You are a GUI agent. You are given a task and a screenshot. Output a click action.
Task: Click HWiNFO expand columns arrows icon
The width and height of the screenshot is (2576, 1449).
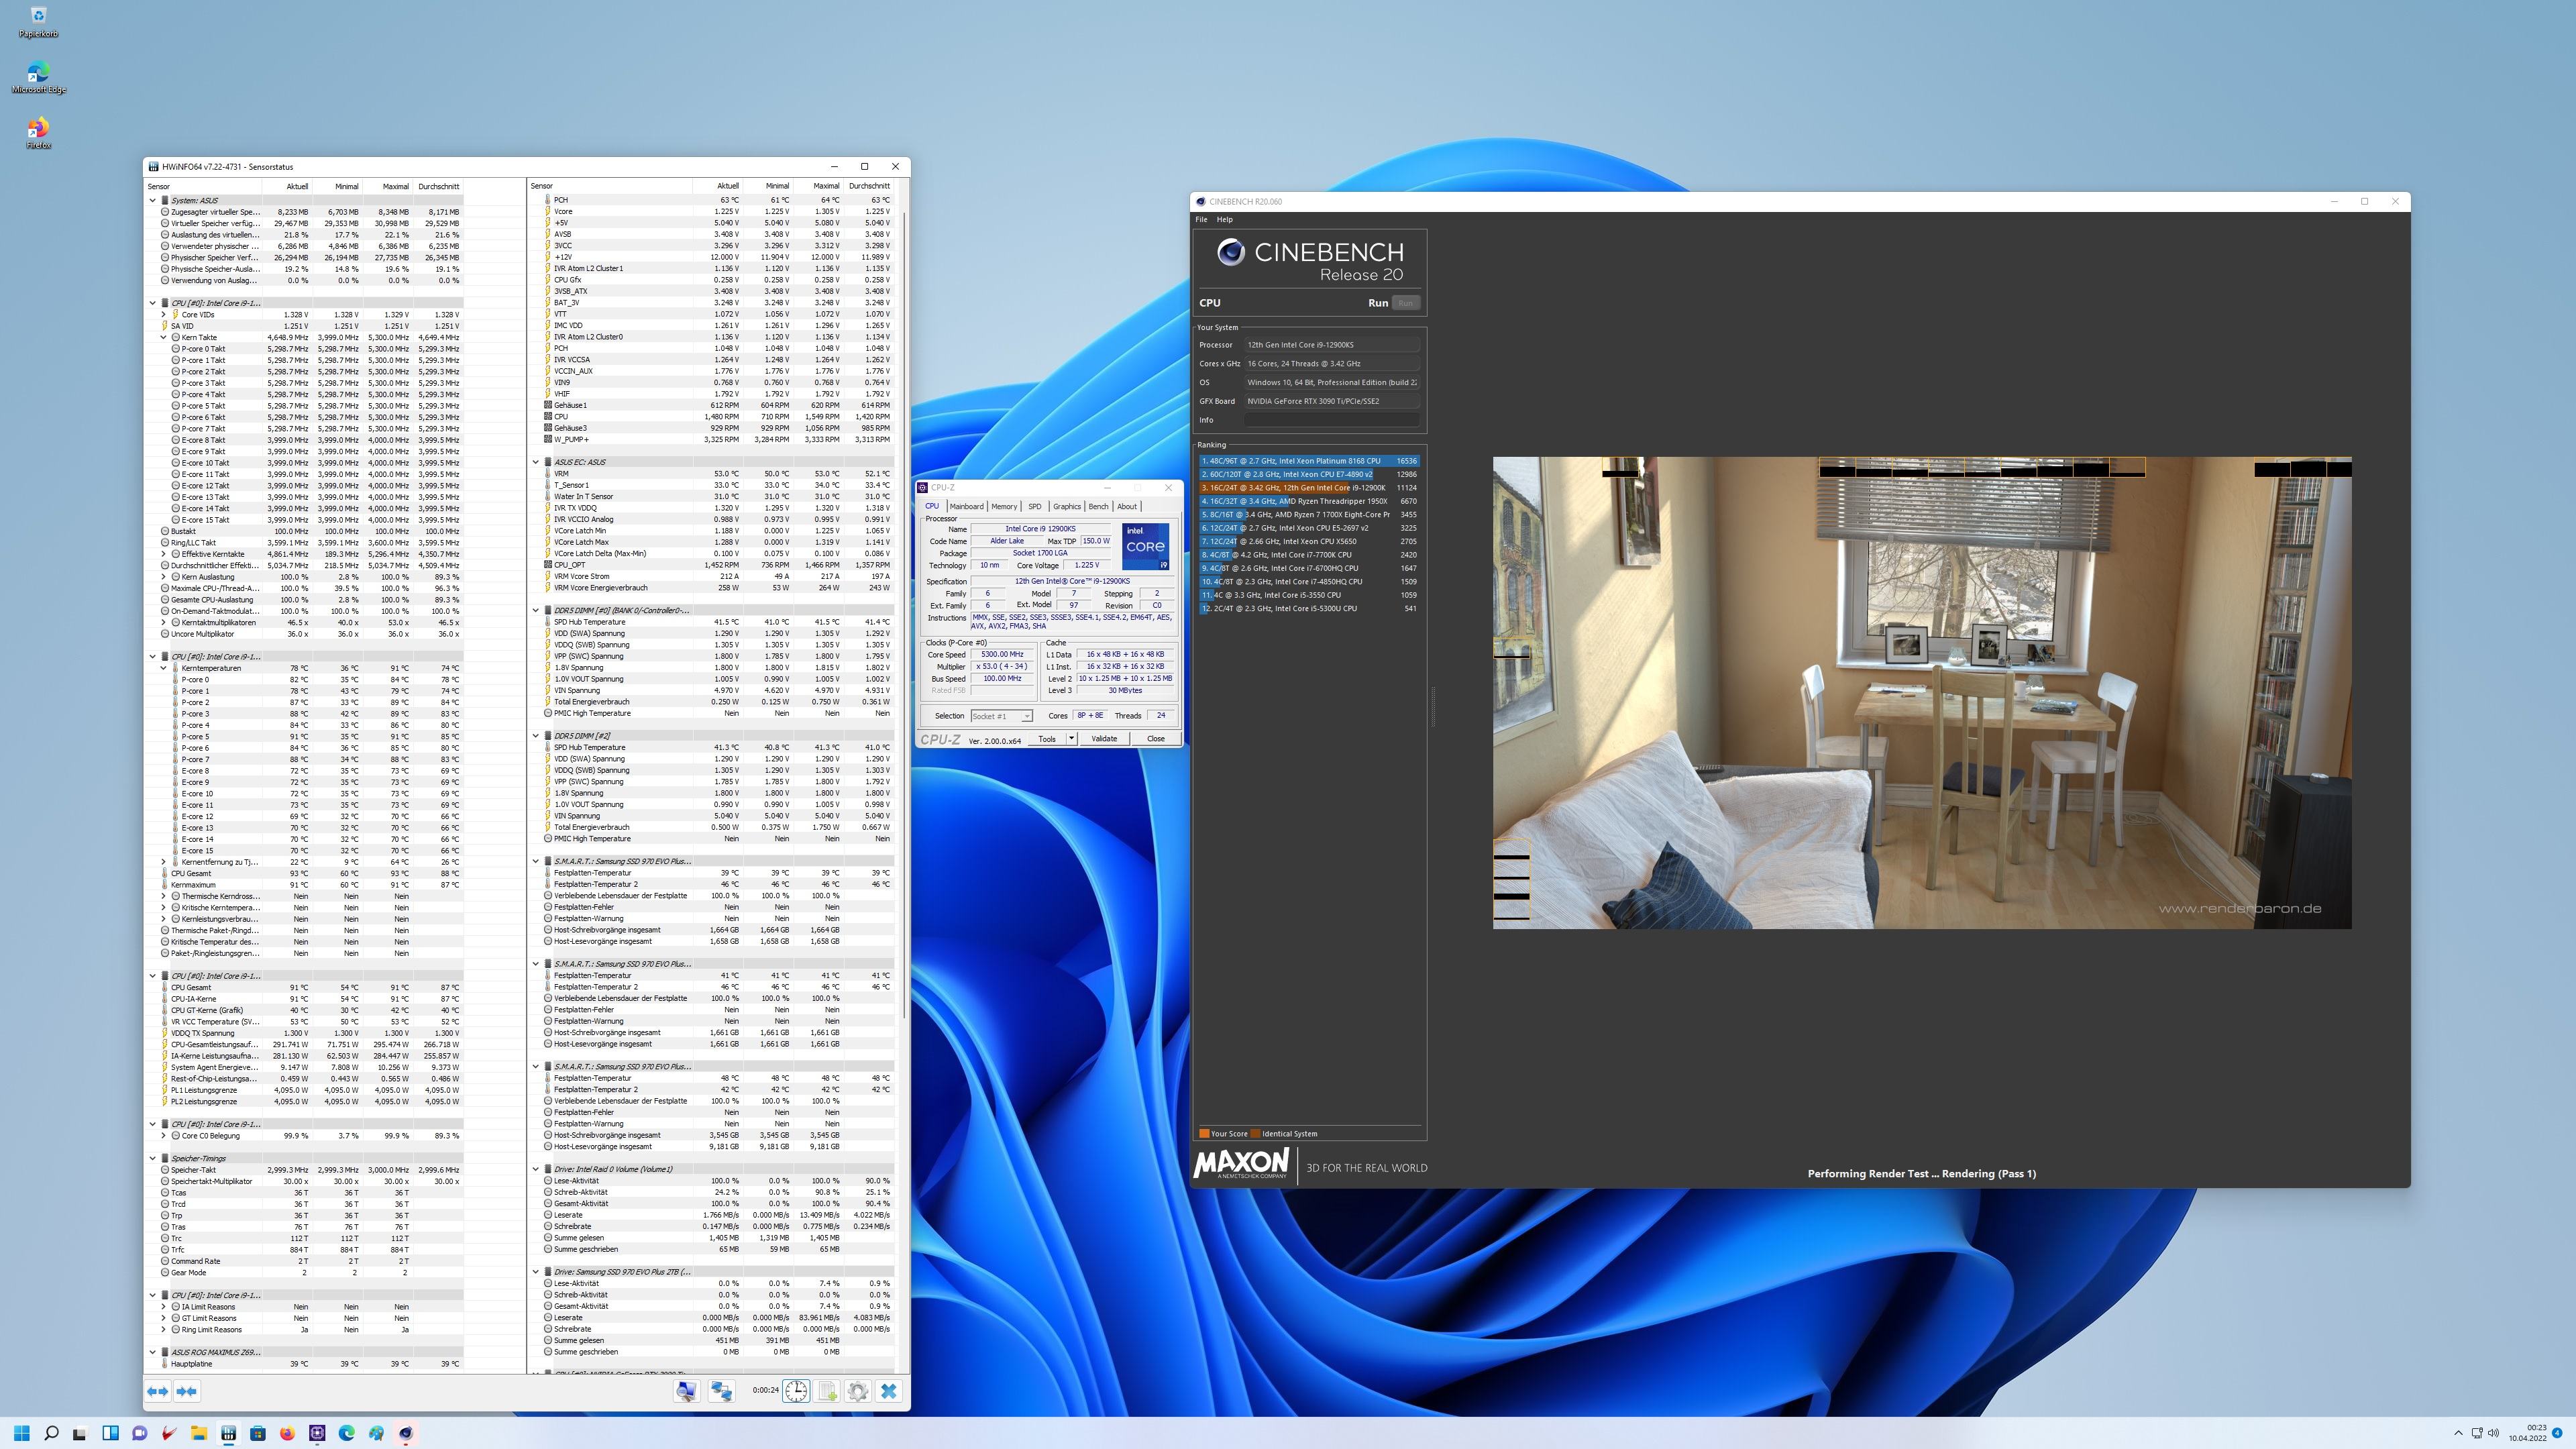pyautogui.click(x=158, y=1391)
